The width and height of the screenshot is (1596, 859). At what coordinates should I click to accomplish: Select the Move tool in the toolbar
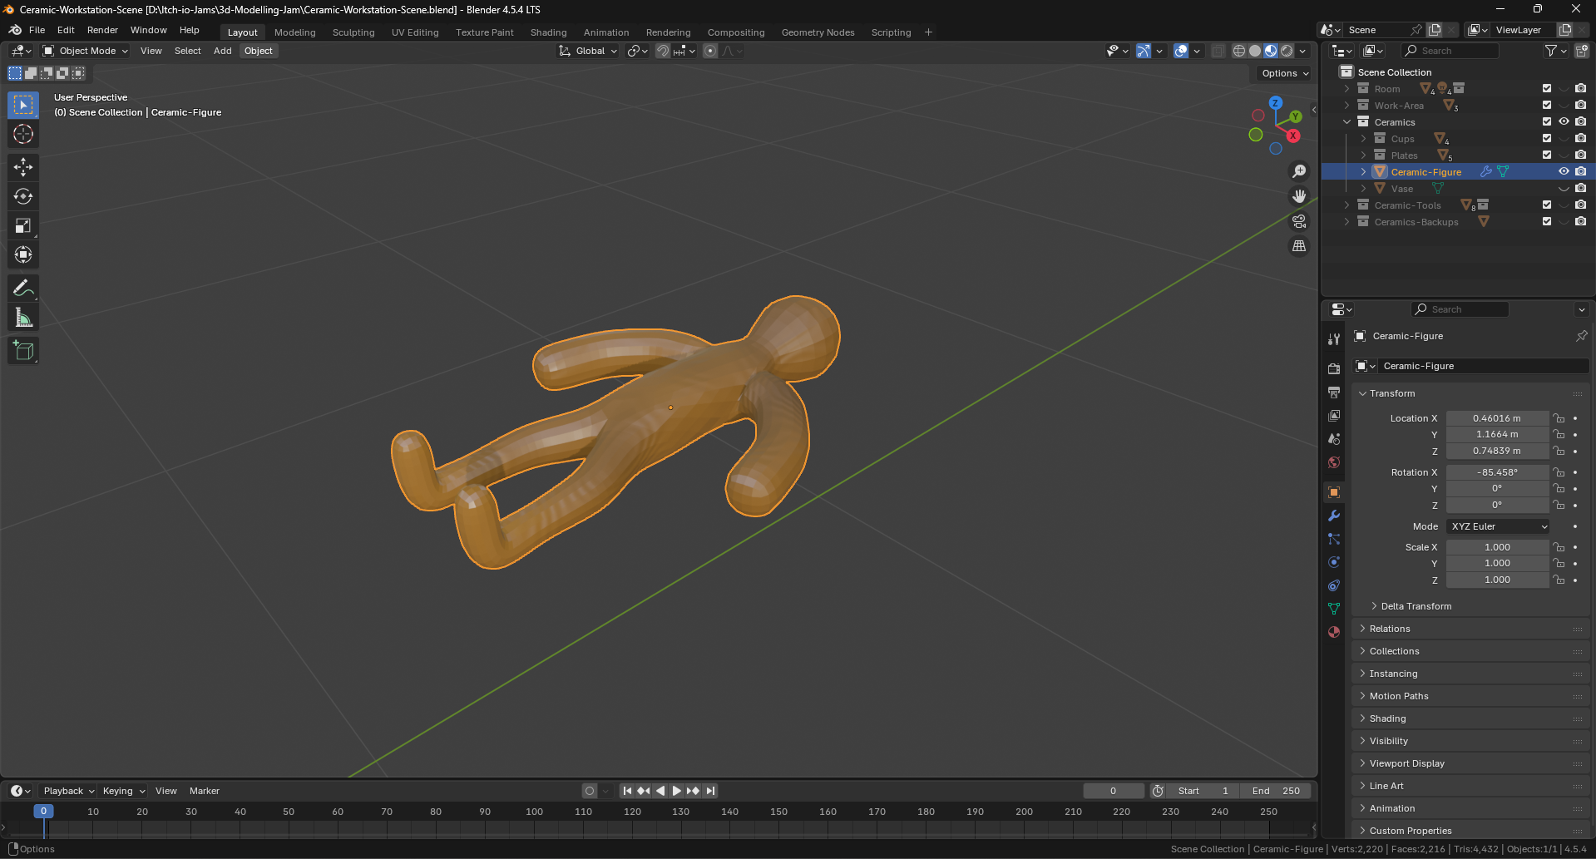click(23, 167)
